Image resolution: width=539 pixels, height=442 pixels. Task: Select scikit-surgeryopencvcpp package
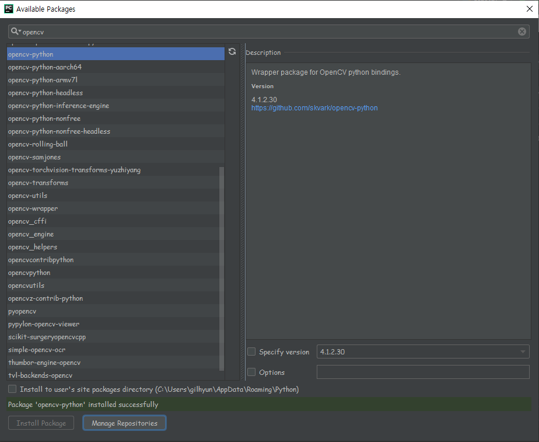tap(113, 337)
